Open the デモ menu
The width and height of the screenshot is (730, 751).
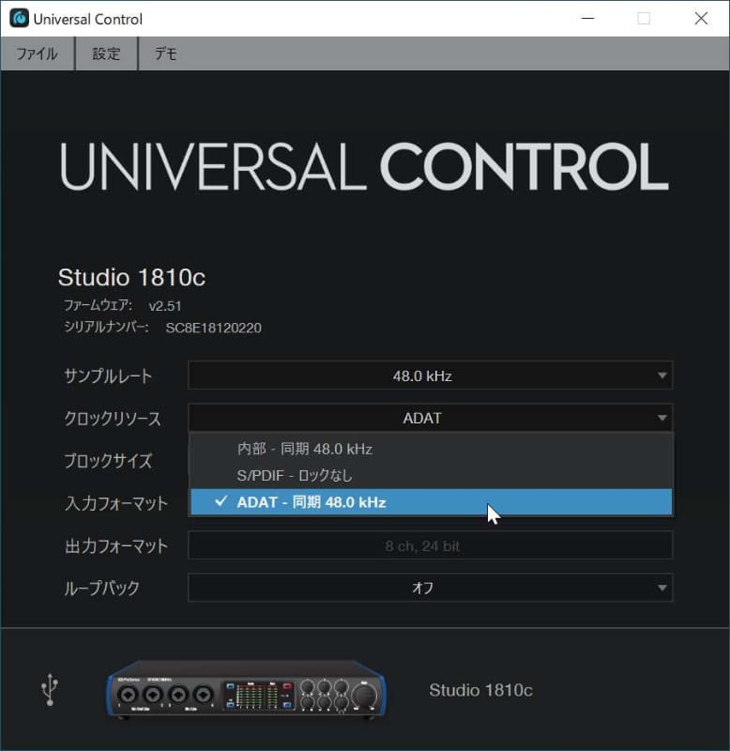tap(166, 54)
